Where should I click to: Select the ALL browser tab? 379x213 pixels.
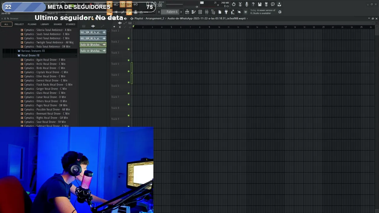tap(6, 24)
